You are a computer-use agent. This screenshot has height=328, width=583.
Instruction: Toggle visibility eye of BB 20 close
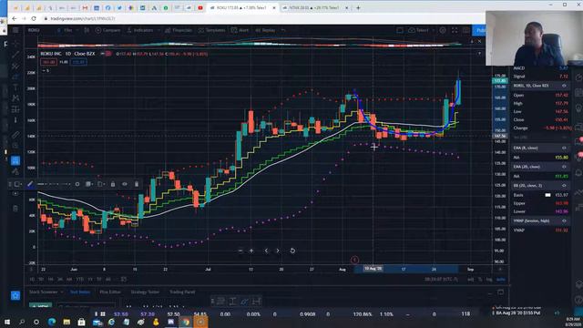[x=564, y=185]
